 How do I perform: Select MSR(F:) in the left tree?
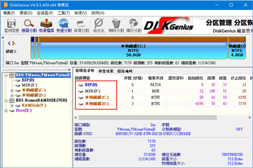[x=29, y=85]
